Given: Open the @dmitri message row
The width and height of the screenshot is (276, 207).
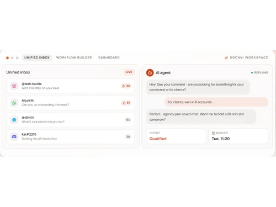Looking at the screenshot, I should pos(71,120).
